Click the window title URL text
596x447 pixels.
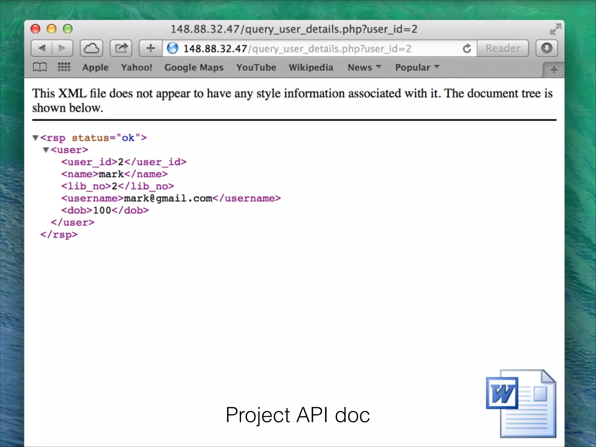pos(294,29)
